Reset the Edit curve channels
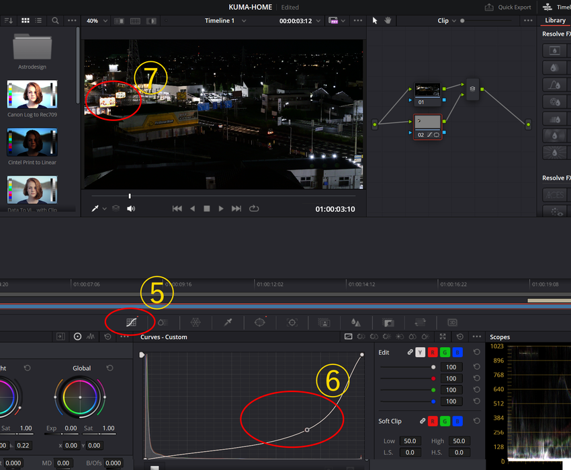 [x=476, y=352]
